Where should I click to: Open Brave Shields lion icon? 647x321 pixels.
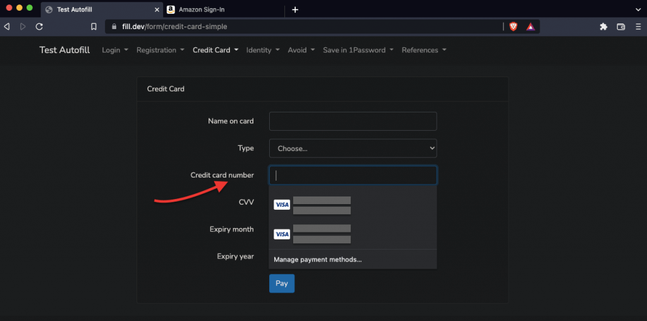point(513,27)
